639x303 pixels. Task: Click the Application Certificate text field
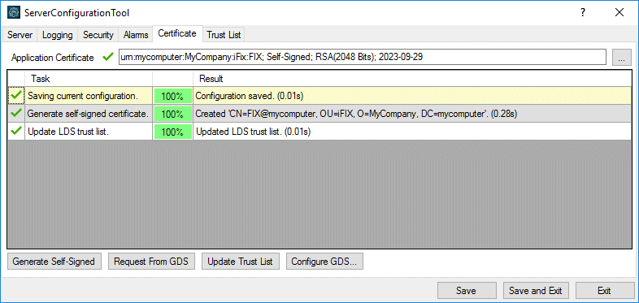(x=362, y=57)
